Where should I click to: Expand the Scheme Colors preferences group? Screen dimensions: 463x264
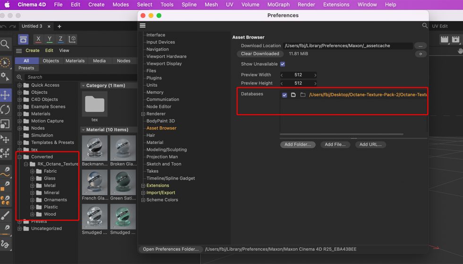pos(143,200)
